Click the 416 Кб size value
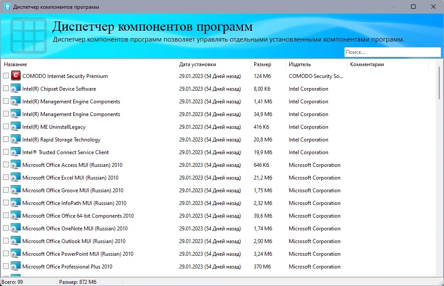Viewport: 444px width, 286px height. coord(261,127)
